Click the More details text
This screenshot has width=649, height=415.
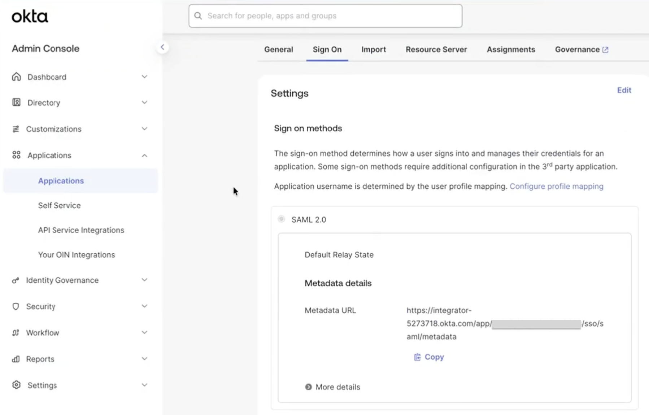click(x=338, y=387)
